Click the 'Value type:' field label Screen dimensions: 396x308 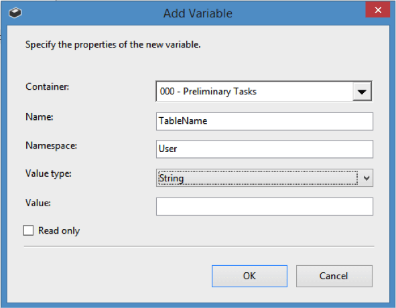[x=48, y=173]
